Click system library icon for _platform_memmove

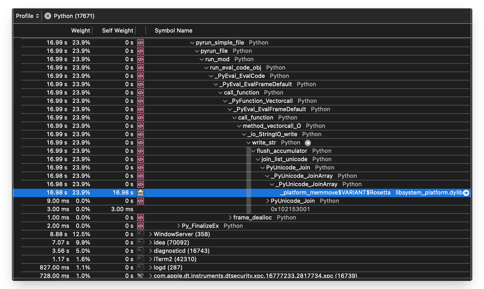point(141,193)
